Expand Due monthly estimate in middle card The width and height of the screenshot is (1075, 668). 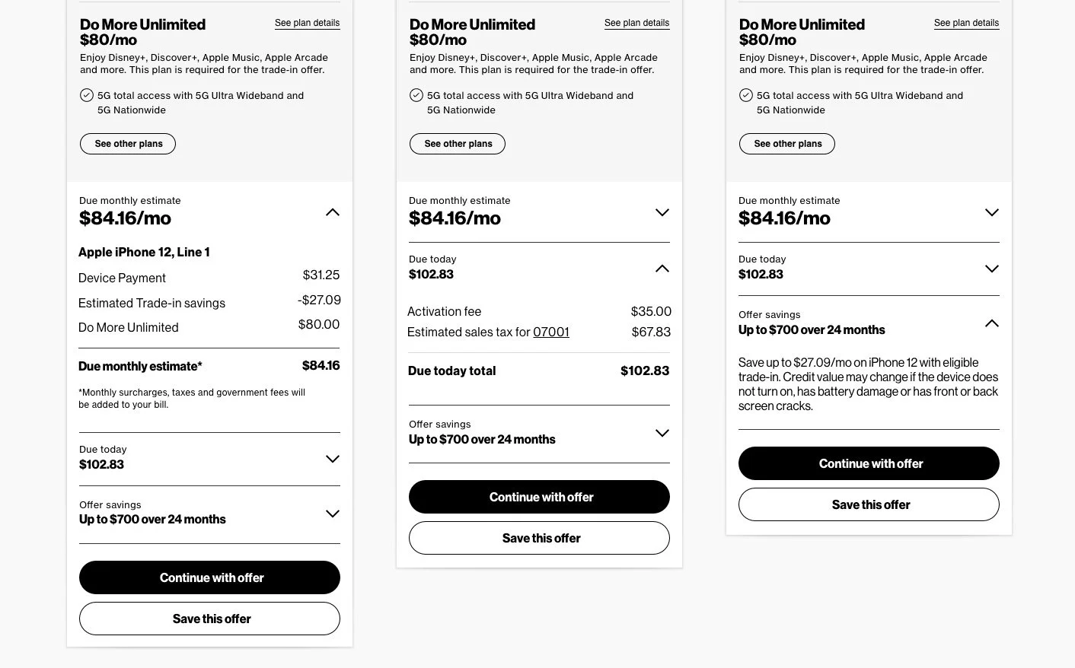tap(662, 212)
